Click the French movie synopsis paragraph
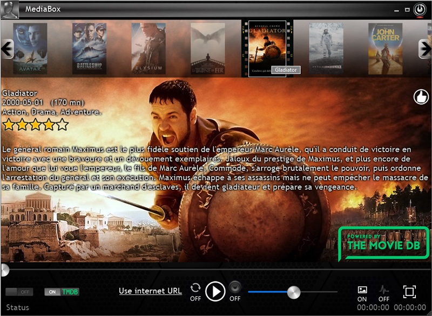 [215, 168]
